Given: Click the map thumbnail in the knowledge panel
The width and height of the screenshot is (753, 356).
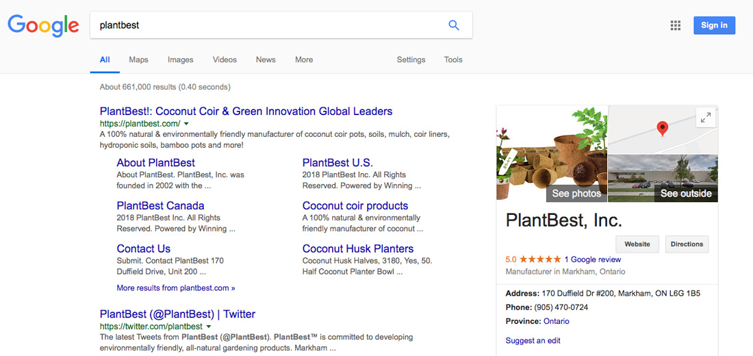Looking at the screenshot, I should coord(663,129).
